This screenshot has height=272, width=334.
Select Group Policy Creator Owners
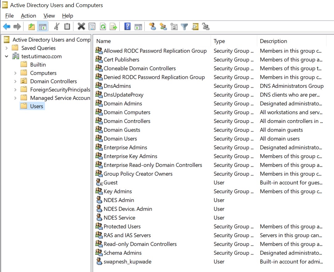pyautogui.click(x=138, y=174)
